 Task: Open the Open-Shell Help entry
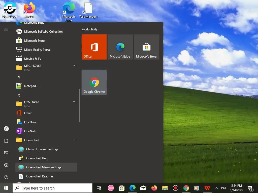pos(46,158)
